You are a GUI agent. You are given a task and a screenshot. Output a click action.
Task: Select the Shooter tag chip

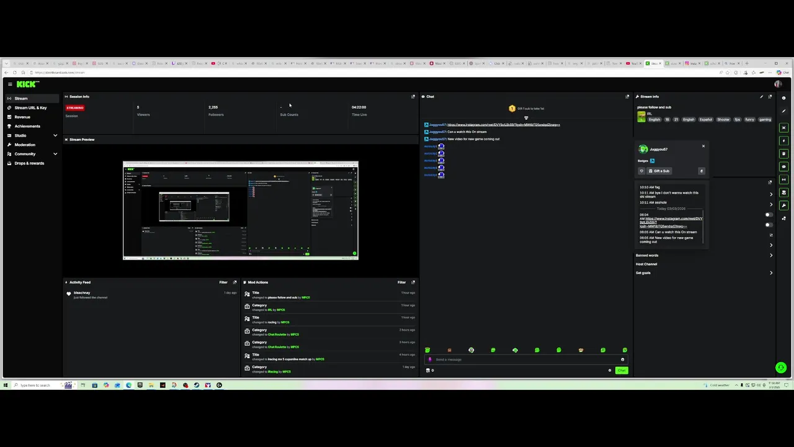pyautogui.click(x=723, y=120)
